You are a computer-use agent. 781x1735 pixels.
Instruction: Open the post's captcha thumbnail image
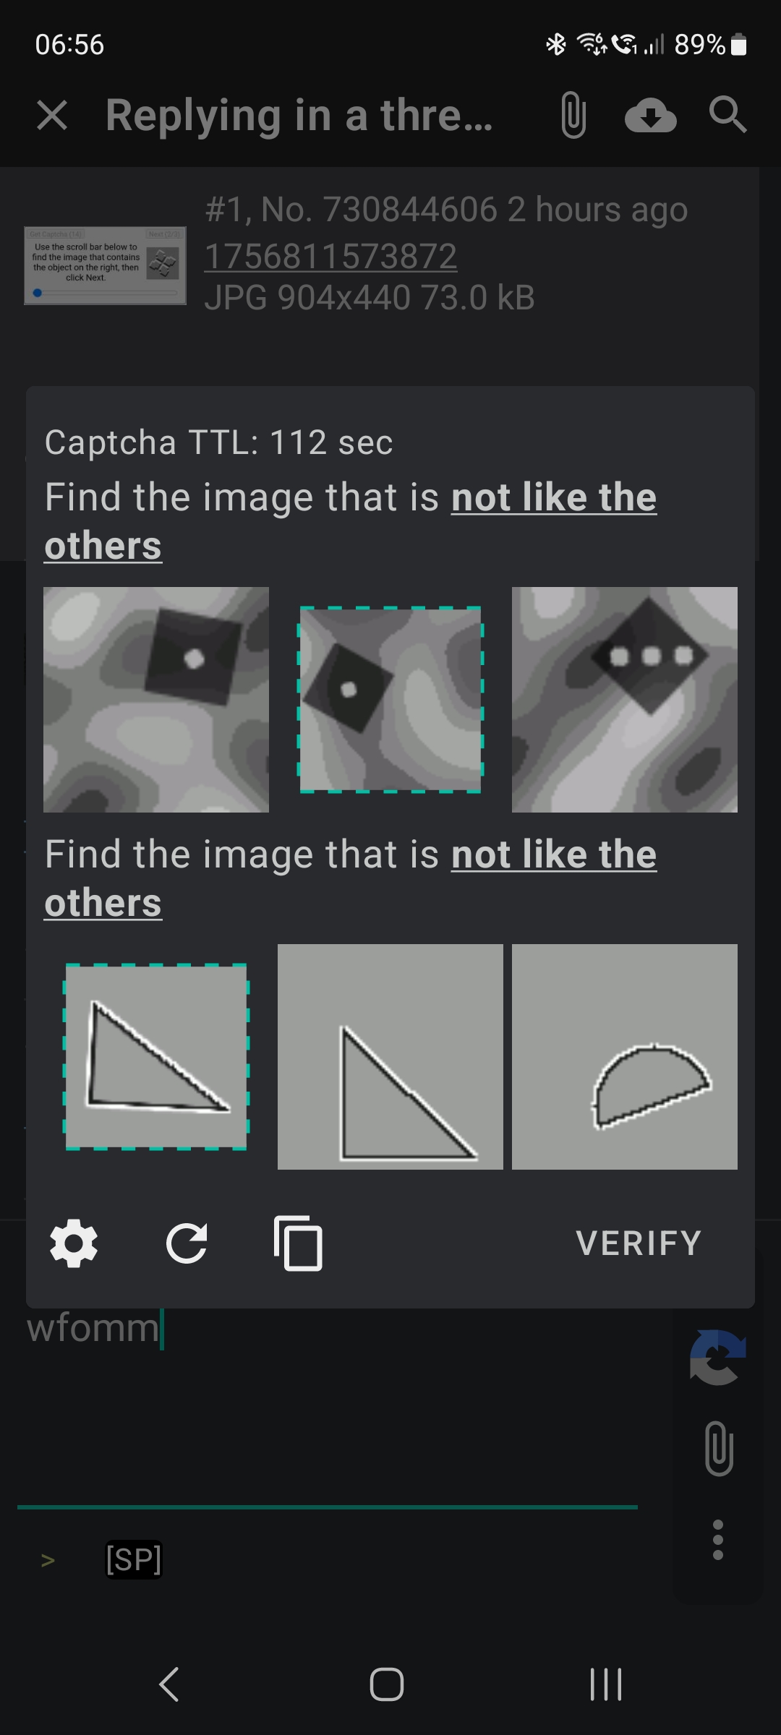[105, 265]
